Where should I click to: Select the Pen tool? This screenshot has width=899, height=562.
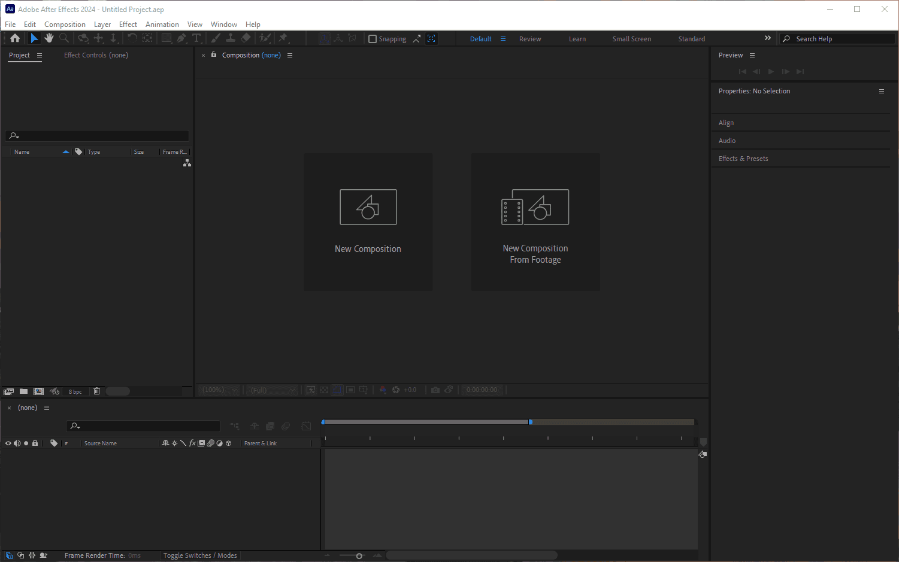click(x=181, y=38)
